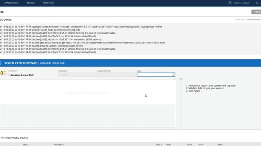
Task: Open the Sub System dropdown
Action: [x=117, y=75]
